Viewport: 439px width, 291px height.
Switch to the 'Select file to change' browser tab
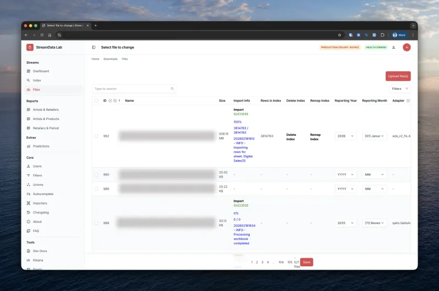[x=65, y=25]
